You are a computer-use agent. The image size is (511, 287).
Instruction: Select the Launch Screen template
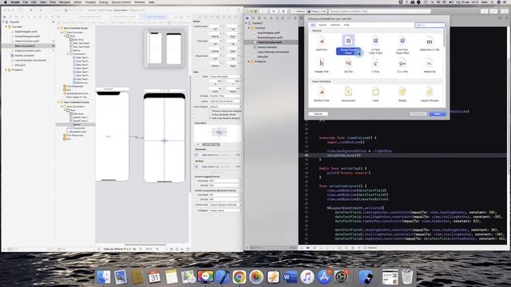point(430,94)
